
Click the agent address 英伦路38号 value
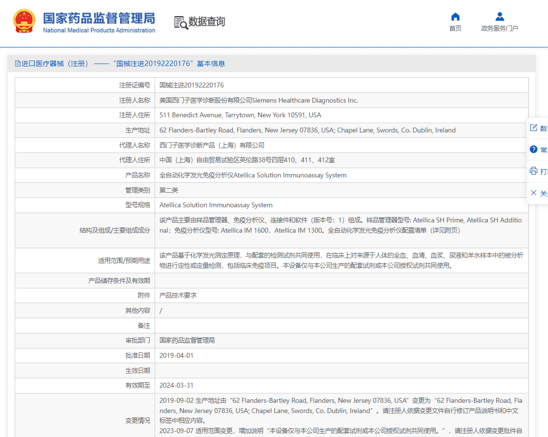[247, 160]
